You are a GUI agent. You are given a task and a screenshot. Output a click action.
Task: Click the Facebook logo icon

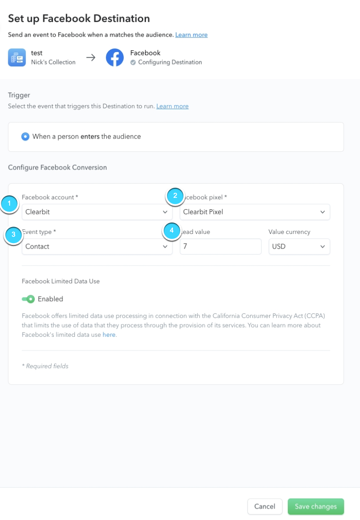(115, 58)
